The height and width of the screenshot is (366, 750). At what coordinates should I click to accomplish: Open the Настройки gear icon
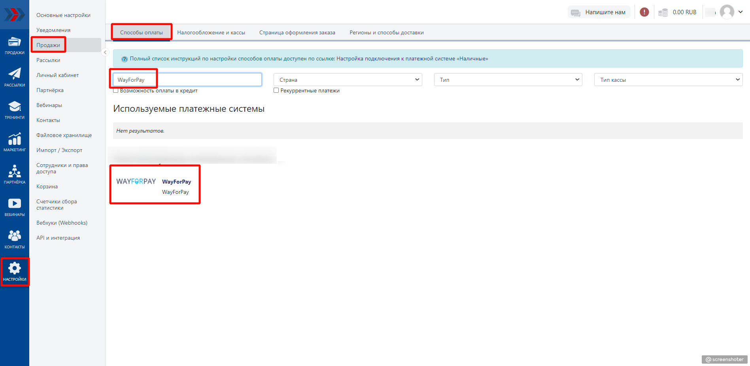[x=15, y=272]
